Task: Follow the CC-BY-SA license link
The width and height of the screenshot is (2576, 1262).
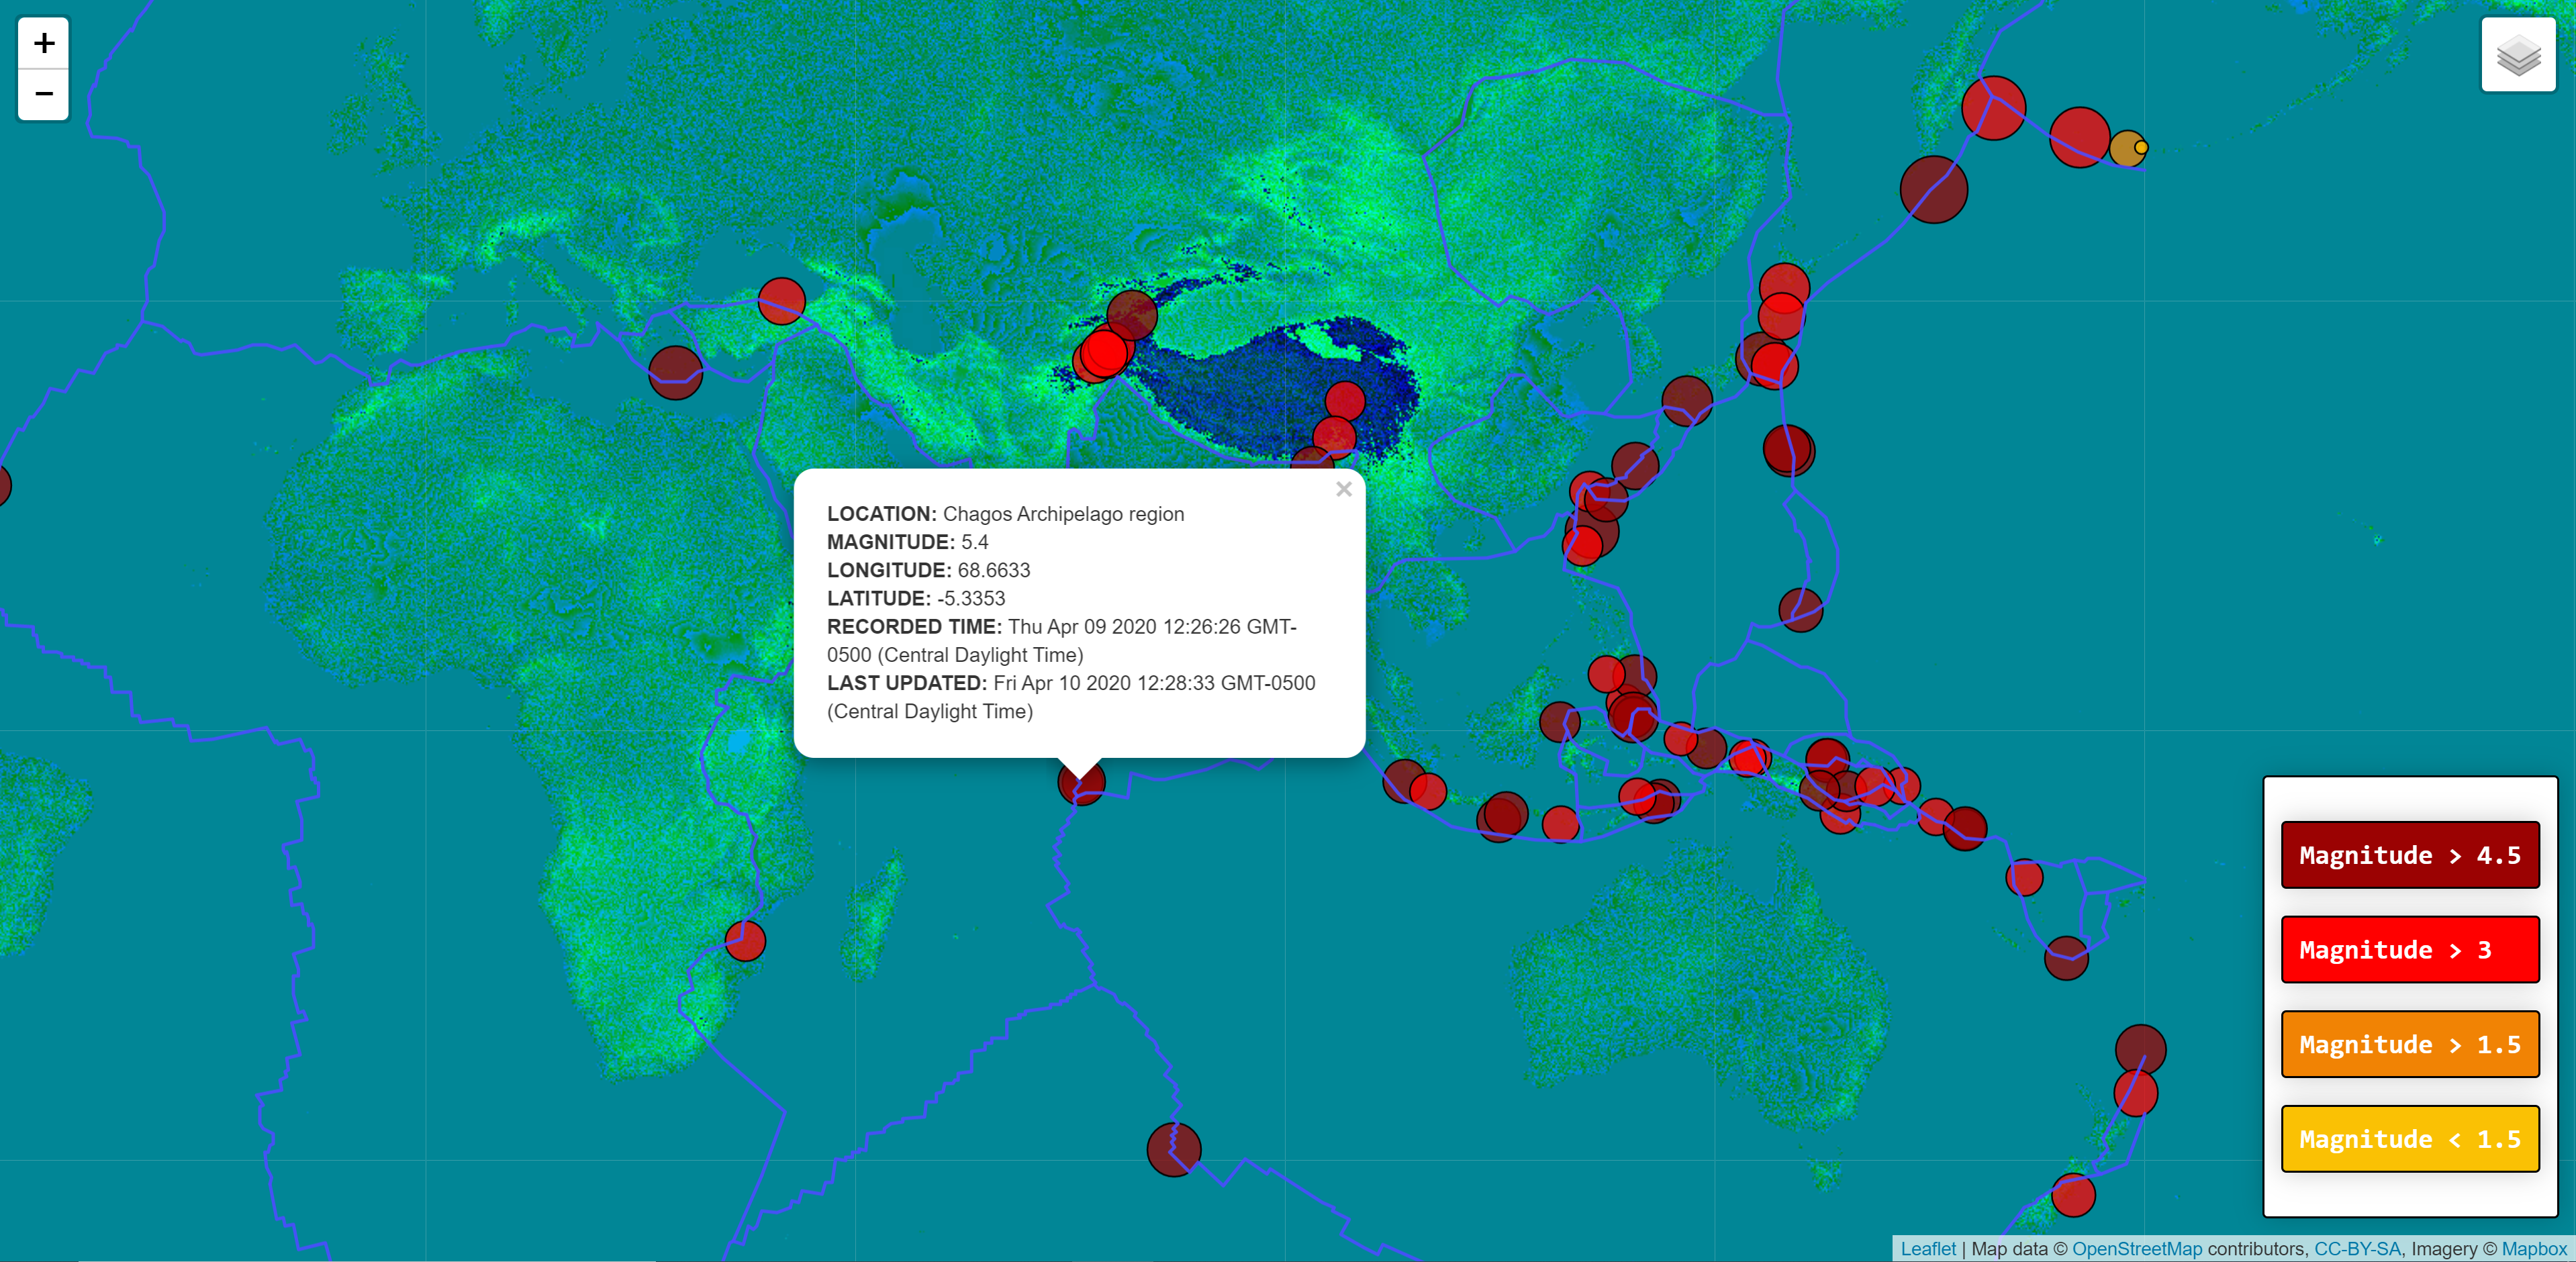Action: pyautogui.click(x=2357, y=1248)
